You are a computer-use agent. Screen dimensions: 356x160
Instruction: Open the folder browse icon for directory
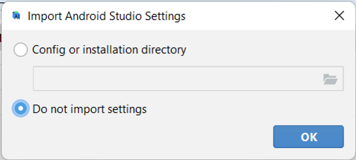coord(330,79)
